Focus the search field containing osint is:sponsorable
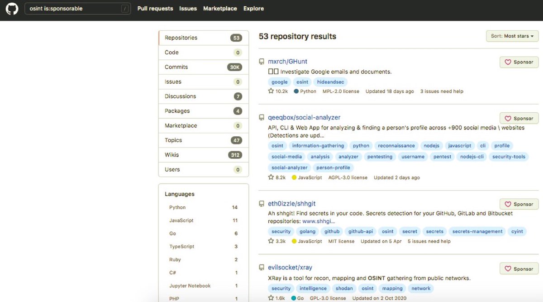Image resolution: width=543 pixels, height=302 pixels. point(77,9)
